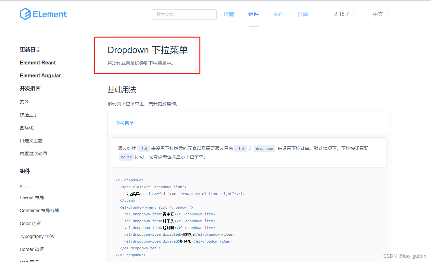The height and width of the screenshot is (262, 431).
Task: Open the 指南 navigation menu
Action: (229, 14)
